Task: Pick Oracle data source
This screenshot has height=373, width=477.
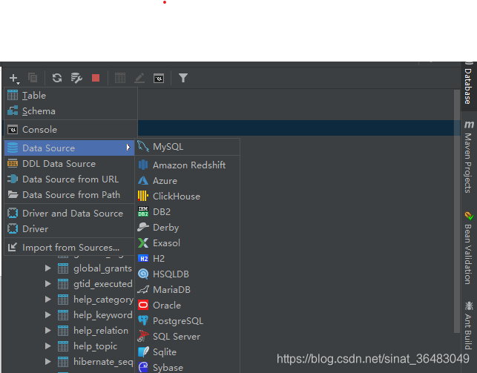Action: pos(188,306)
